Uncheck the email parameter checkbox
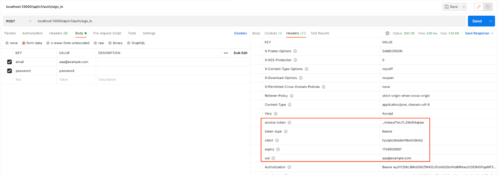 click(x=10, y=62)
